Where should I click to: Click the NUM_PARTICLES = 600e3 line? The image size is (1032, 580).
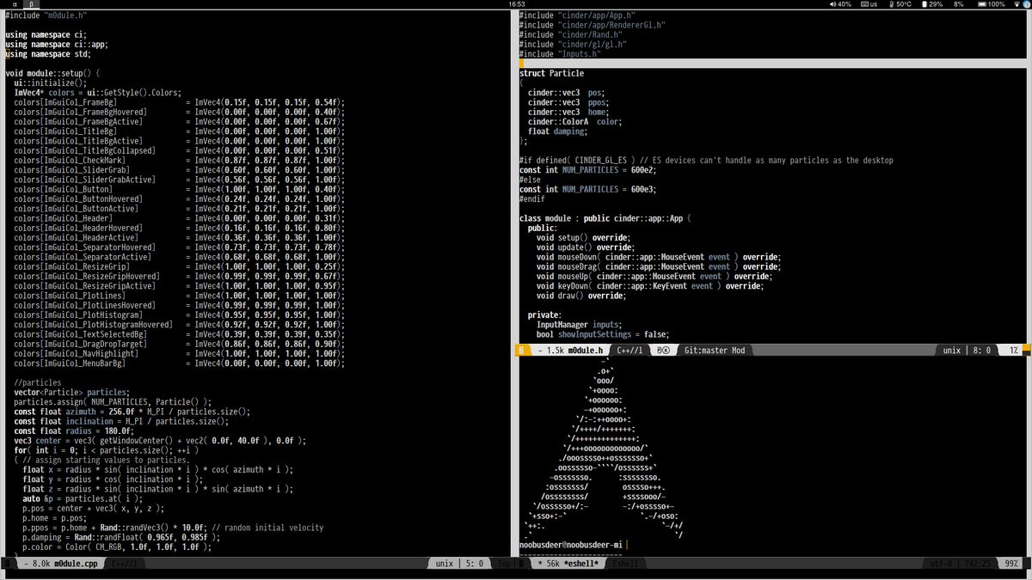(x=587, y=189)
